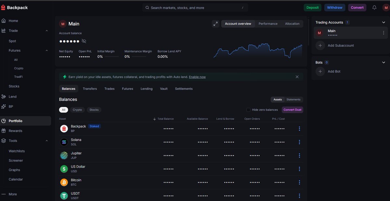Filter balances by Stocks
Screen dimensions: 390x201
pos(94,110)
